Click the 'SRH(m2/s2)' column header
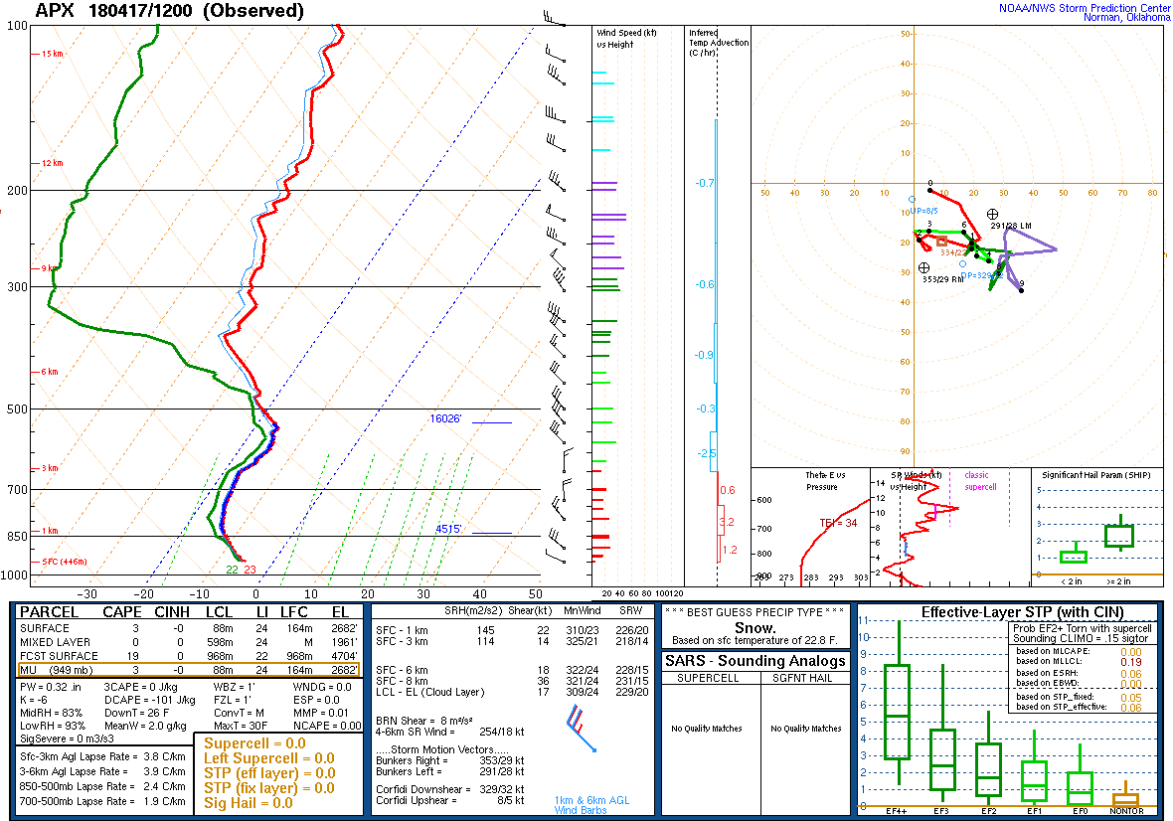The height and width of the screenshot is (821, 1173). coord(473,611)
